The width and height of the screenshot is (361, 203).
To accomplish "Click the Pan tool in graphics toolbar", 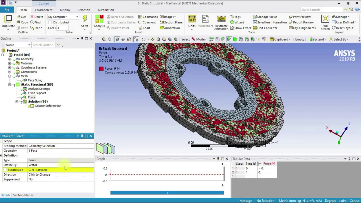I will pyautogui.click(x=152, y=39).
